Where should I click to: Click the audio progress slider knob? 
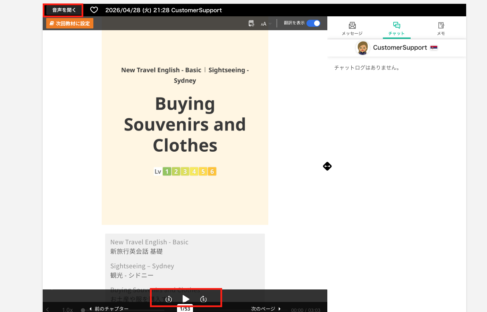pos(83,310)
